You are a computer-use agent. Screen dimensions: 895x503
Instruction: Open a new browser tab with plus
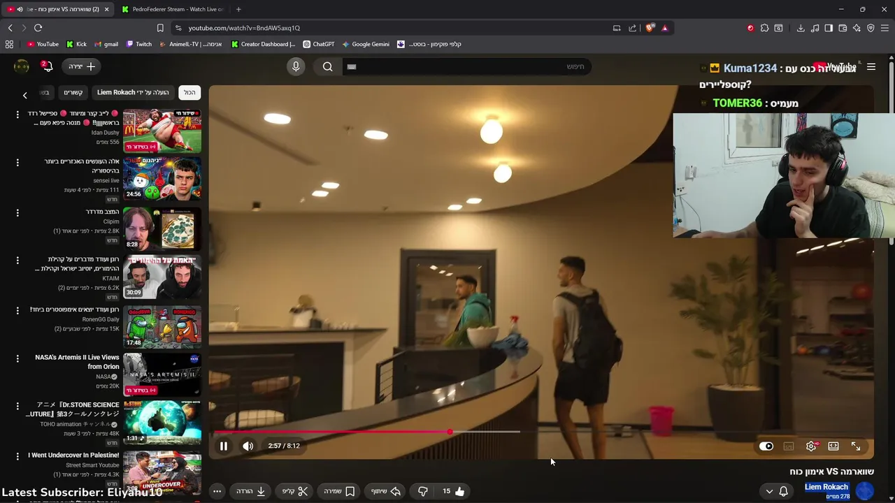[x=238, y=9]
